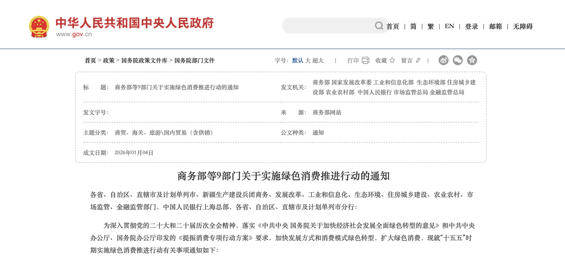Open the 邮箱 mailbox link
Image resolution: width=565 pixels, height=258 pixels.
coord(495,26)
